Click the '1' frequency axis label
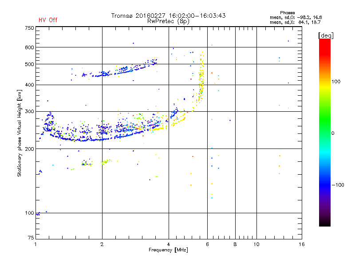This screenshot has height=266, width=355. [35, 244]
